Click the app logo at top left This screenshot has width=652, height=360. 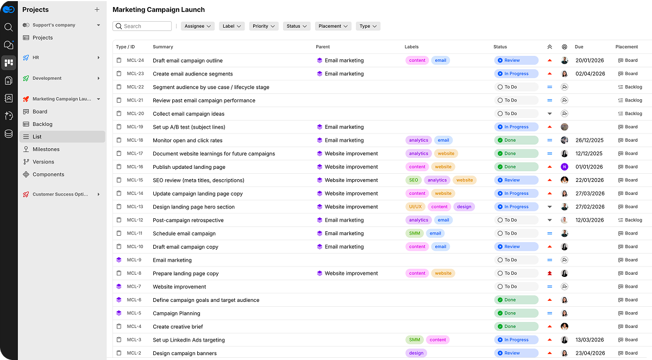pos(8,9)
